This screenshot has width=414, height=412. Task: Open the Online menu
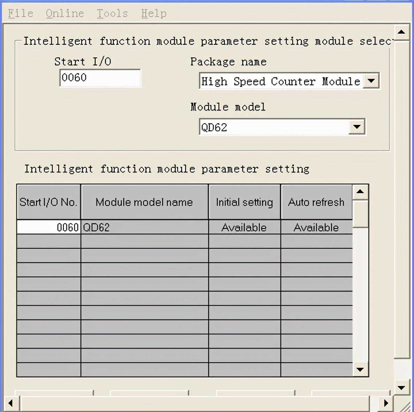click(x=65, y=13)
